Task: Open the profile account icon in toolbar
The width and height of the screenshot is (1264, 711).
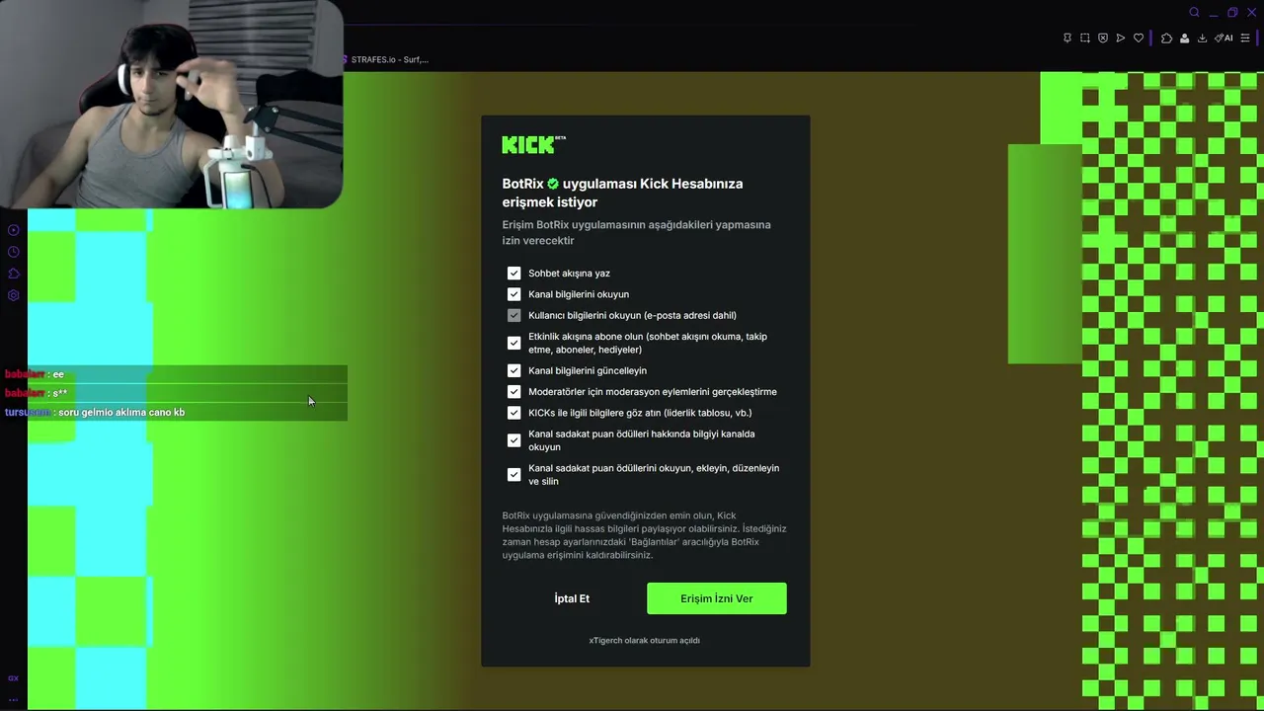Action: [1184, 39]
